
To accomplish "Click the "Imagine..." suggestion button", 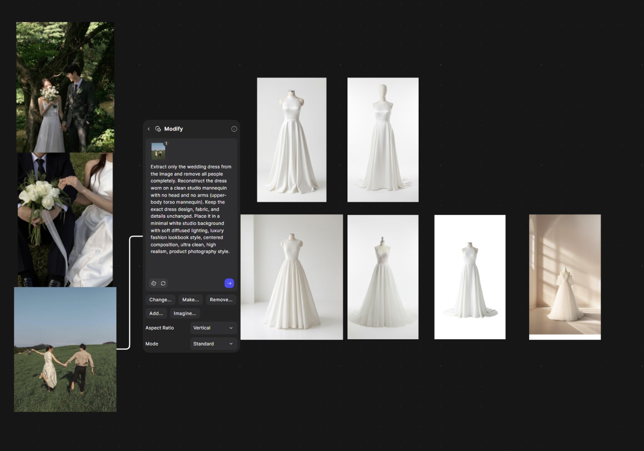I will 185,313.
